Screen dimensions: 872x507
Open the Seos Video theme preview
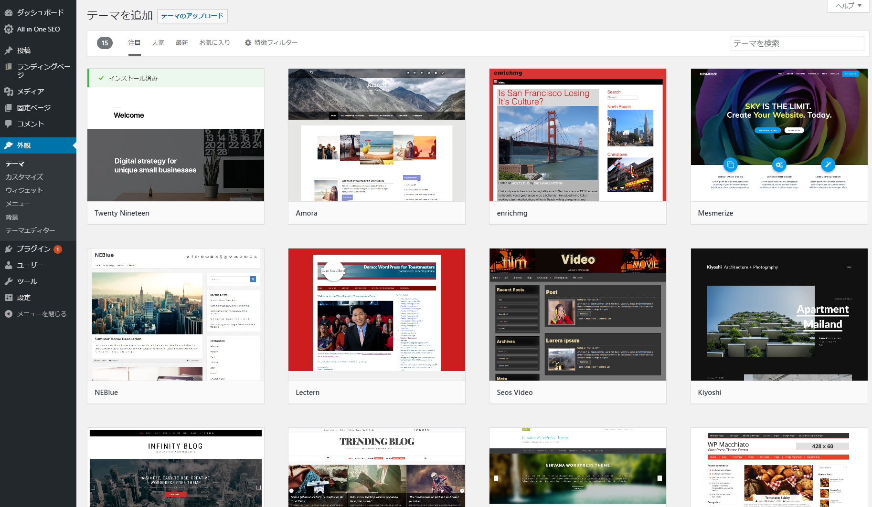(577, 314)
